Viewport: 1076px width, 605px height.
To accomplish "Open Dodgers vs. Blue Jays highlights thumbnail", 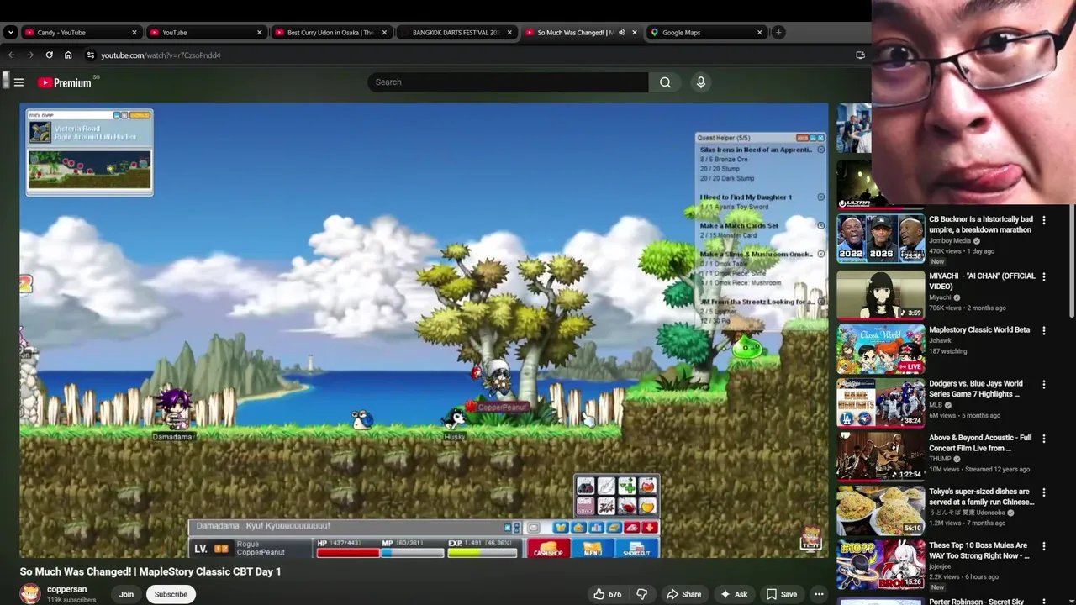I will click(x=880, y=402).
